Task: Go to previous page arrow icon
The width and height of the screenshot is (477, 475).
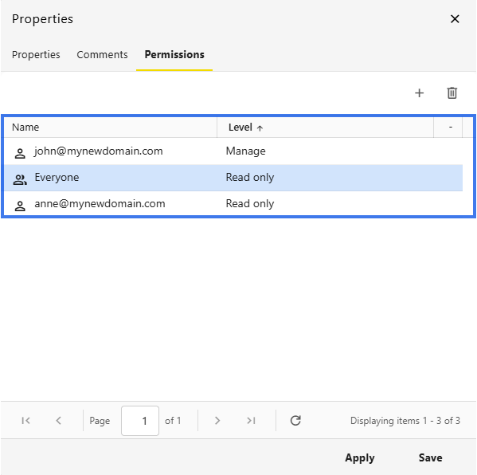Action: [59, 421]
